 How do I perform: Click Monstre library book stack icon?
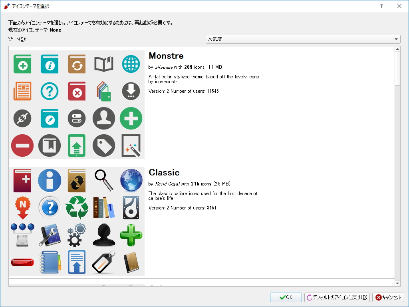coord(104,91)
